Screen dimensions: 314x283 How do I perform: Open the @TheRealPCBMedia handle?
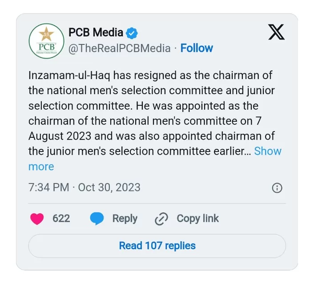coord(119,48)
